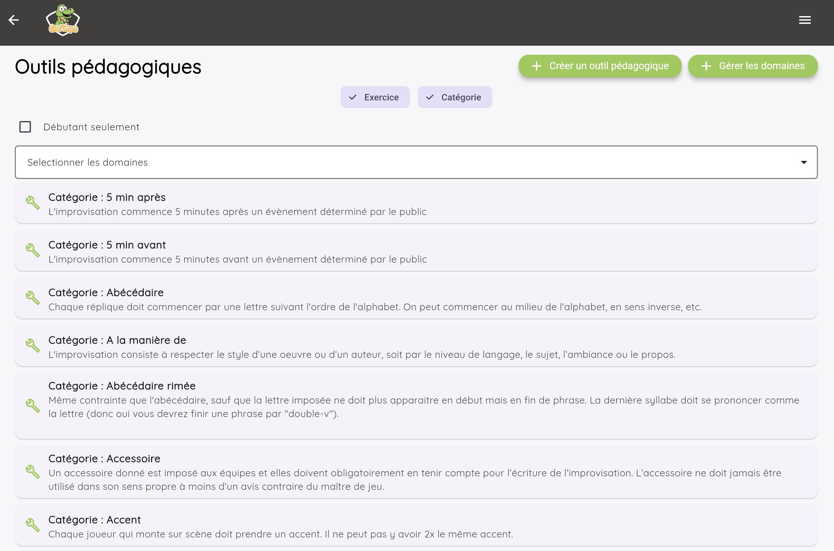This screenshot has height=551, width=834.
Task: Toggle the Exercice filter chip
Action: [375, 97]
